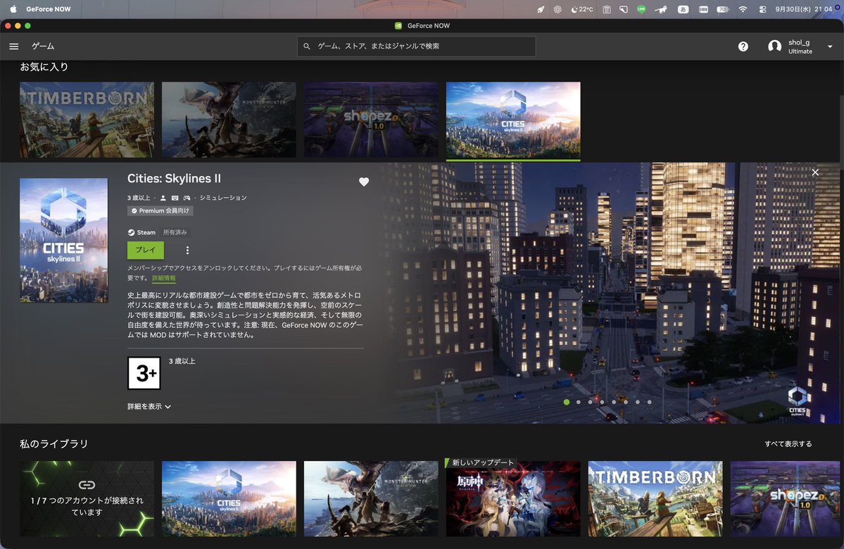Screen dimensions: 844x549
Task: Select shapez 2 in favorites row
Action: point(371,120)
